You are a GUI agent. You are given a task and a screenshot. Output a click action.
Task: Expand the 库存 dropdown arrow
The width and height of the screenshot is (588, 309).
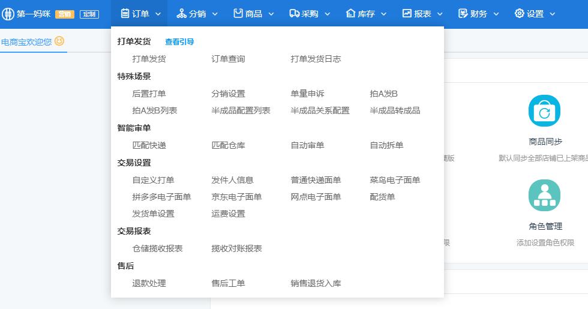383,14
